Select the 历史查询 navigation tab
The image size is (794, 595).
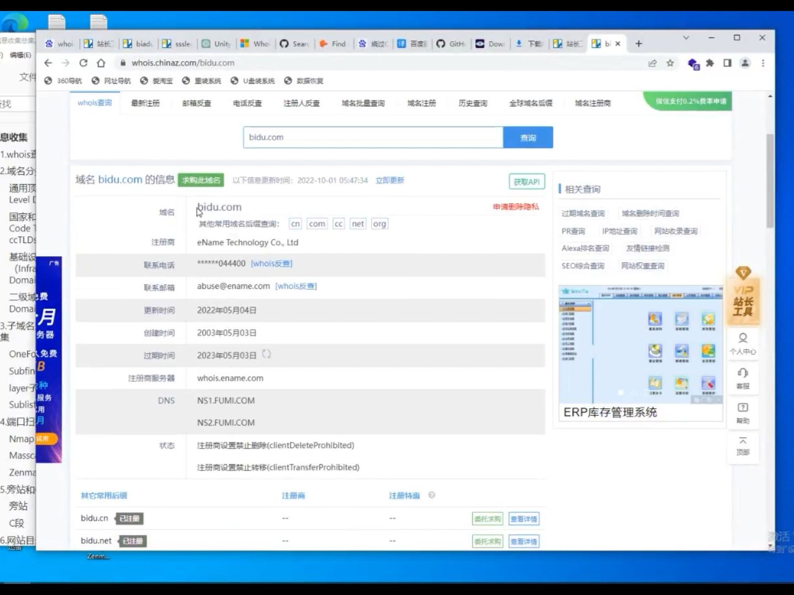click(x=473, y=103)
